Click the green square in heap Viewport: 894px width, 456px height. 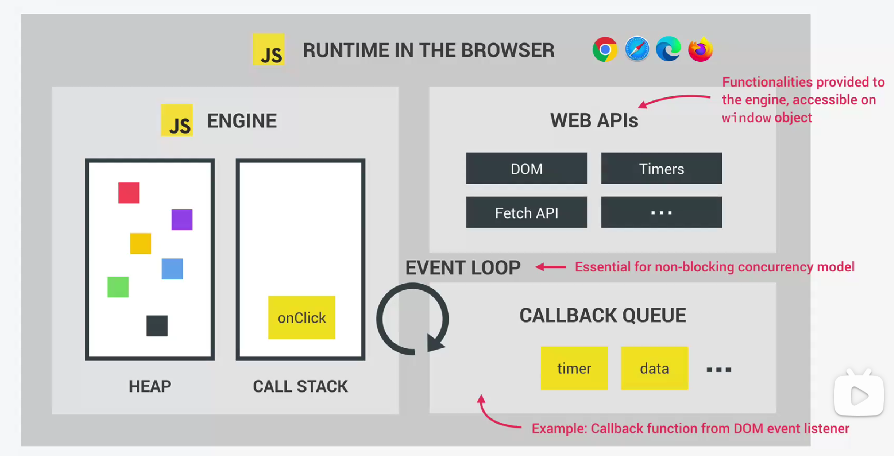click(x=118, y=287)
